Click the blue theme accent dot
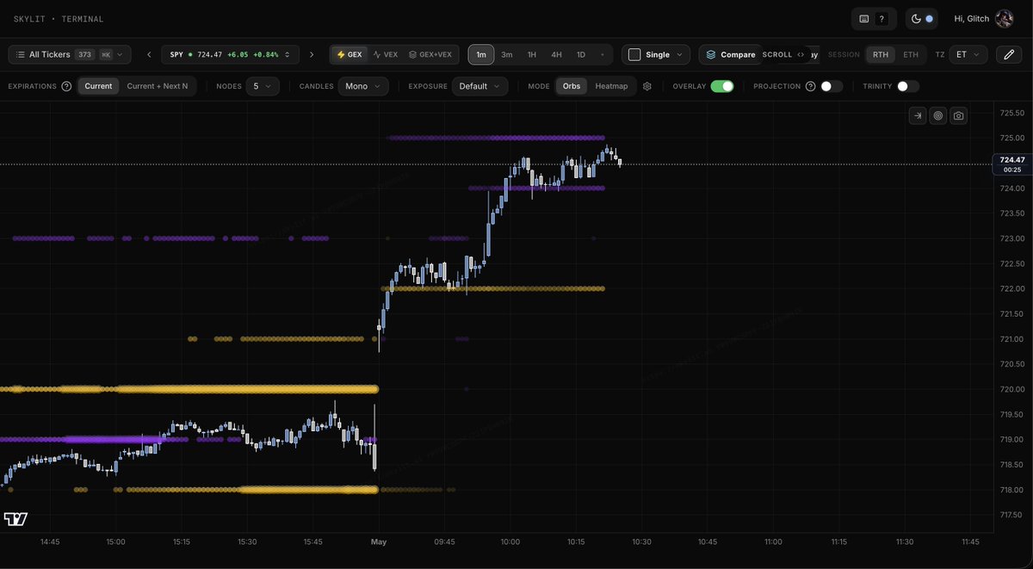Image resolution: width=1033 pixels, height=569 pixels. [929, 19]
